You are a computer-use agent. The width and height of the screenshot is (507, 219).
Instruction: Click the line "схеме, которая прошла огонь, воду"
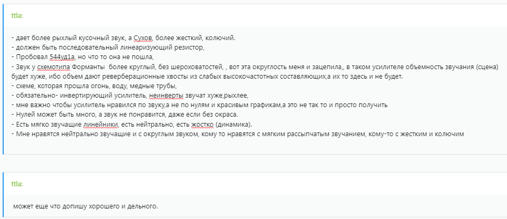click(94, 86)
